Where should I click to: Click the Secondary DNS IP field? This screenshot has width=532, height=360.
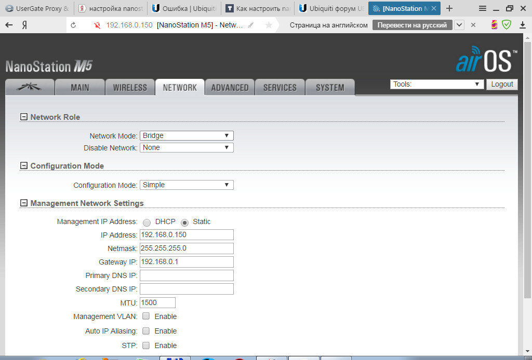coord(187,289)
